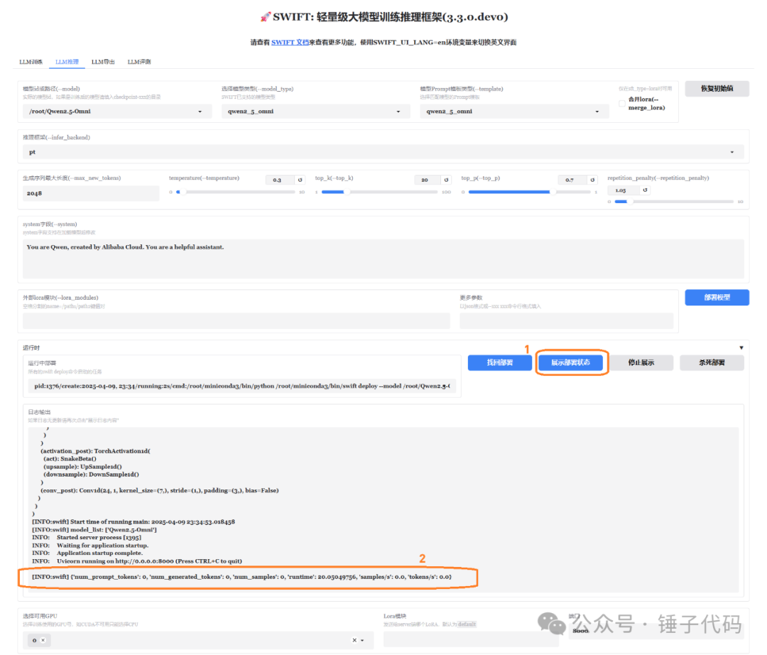767x655 pixels.
Task: Click the 'Application startup complete.' log line
Action: tap(87, 553)
